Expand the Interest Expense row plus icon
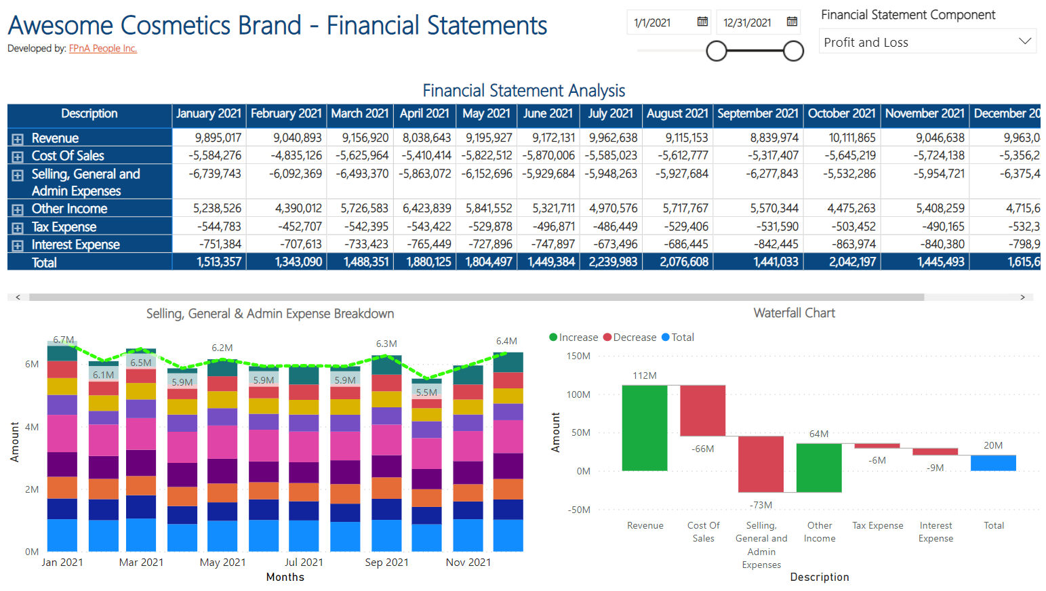This screenshot has height=591, width=1046. pos(18,245)
